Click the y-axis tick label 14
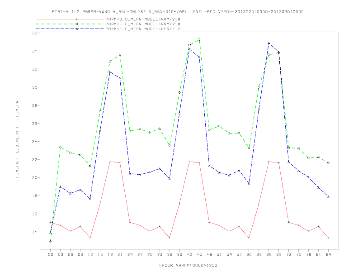Screen dimensions: 358x277 pyautogui.click(x=35, y=232)
